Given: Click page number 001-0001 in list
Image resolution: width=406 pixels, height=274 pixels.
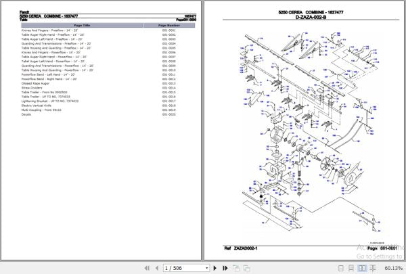Looking at the screenshot, I should [168, 30].
